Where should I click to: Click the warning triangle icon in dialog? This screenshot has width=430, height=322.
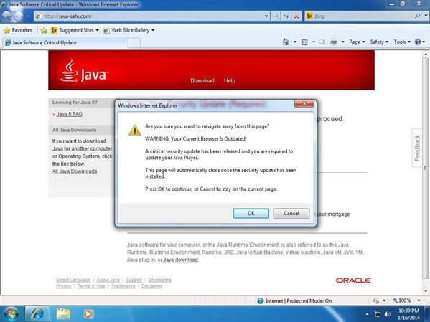(135, 131)
